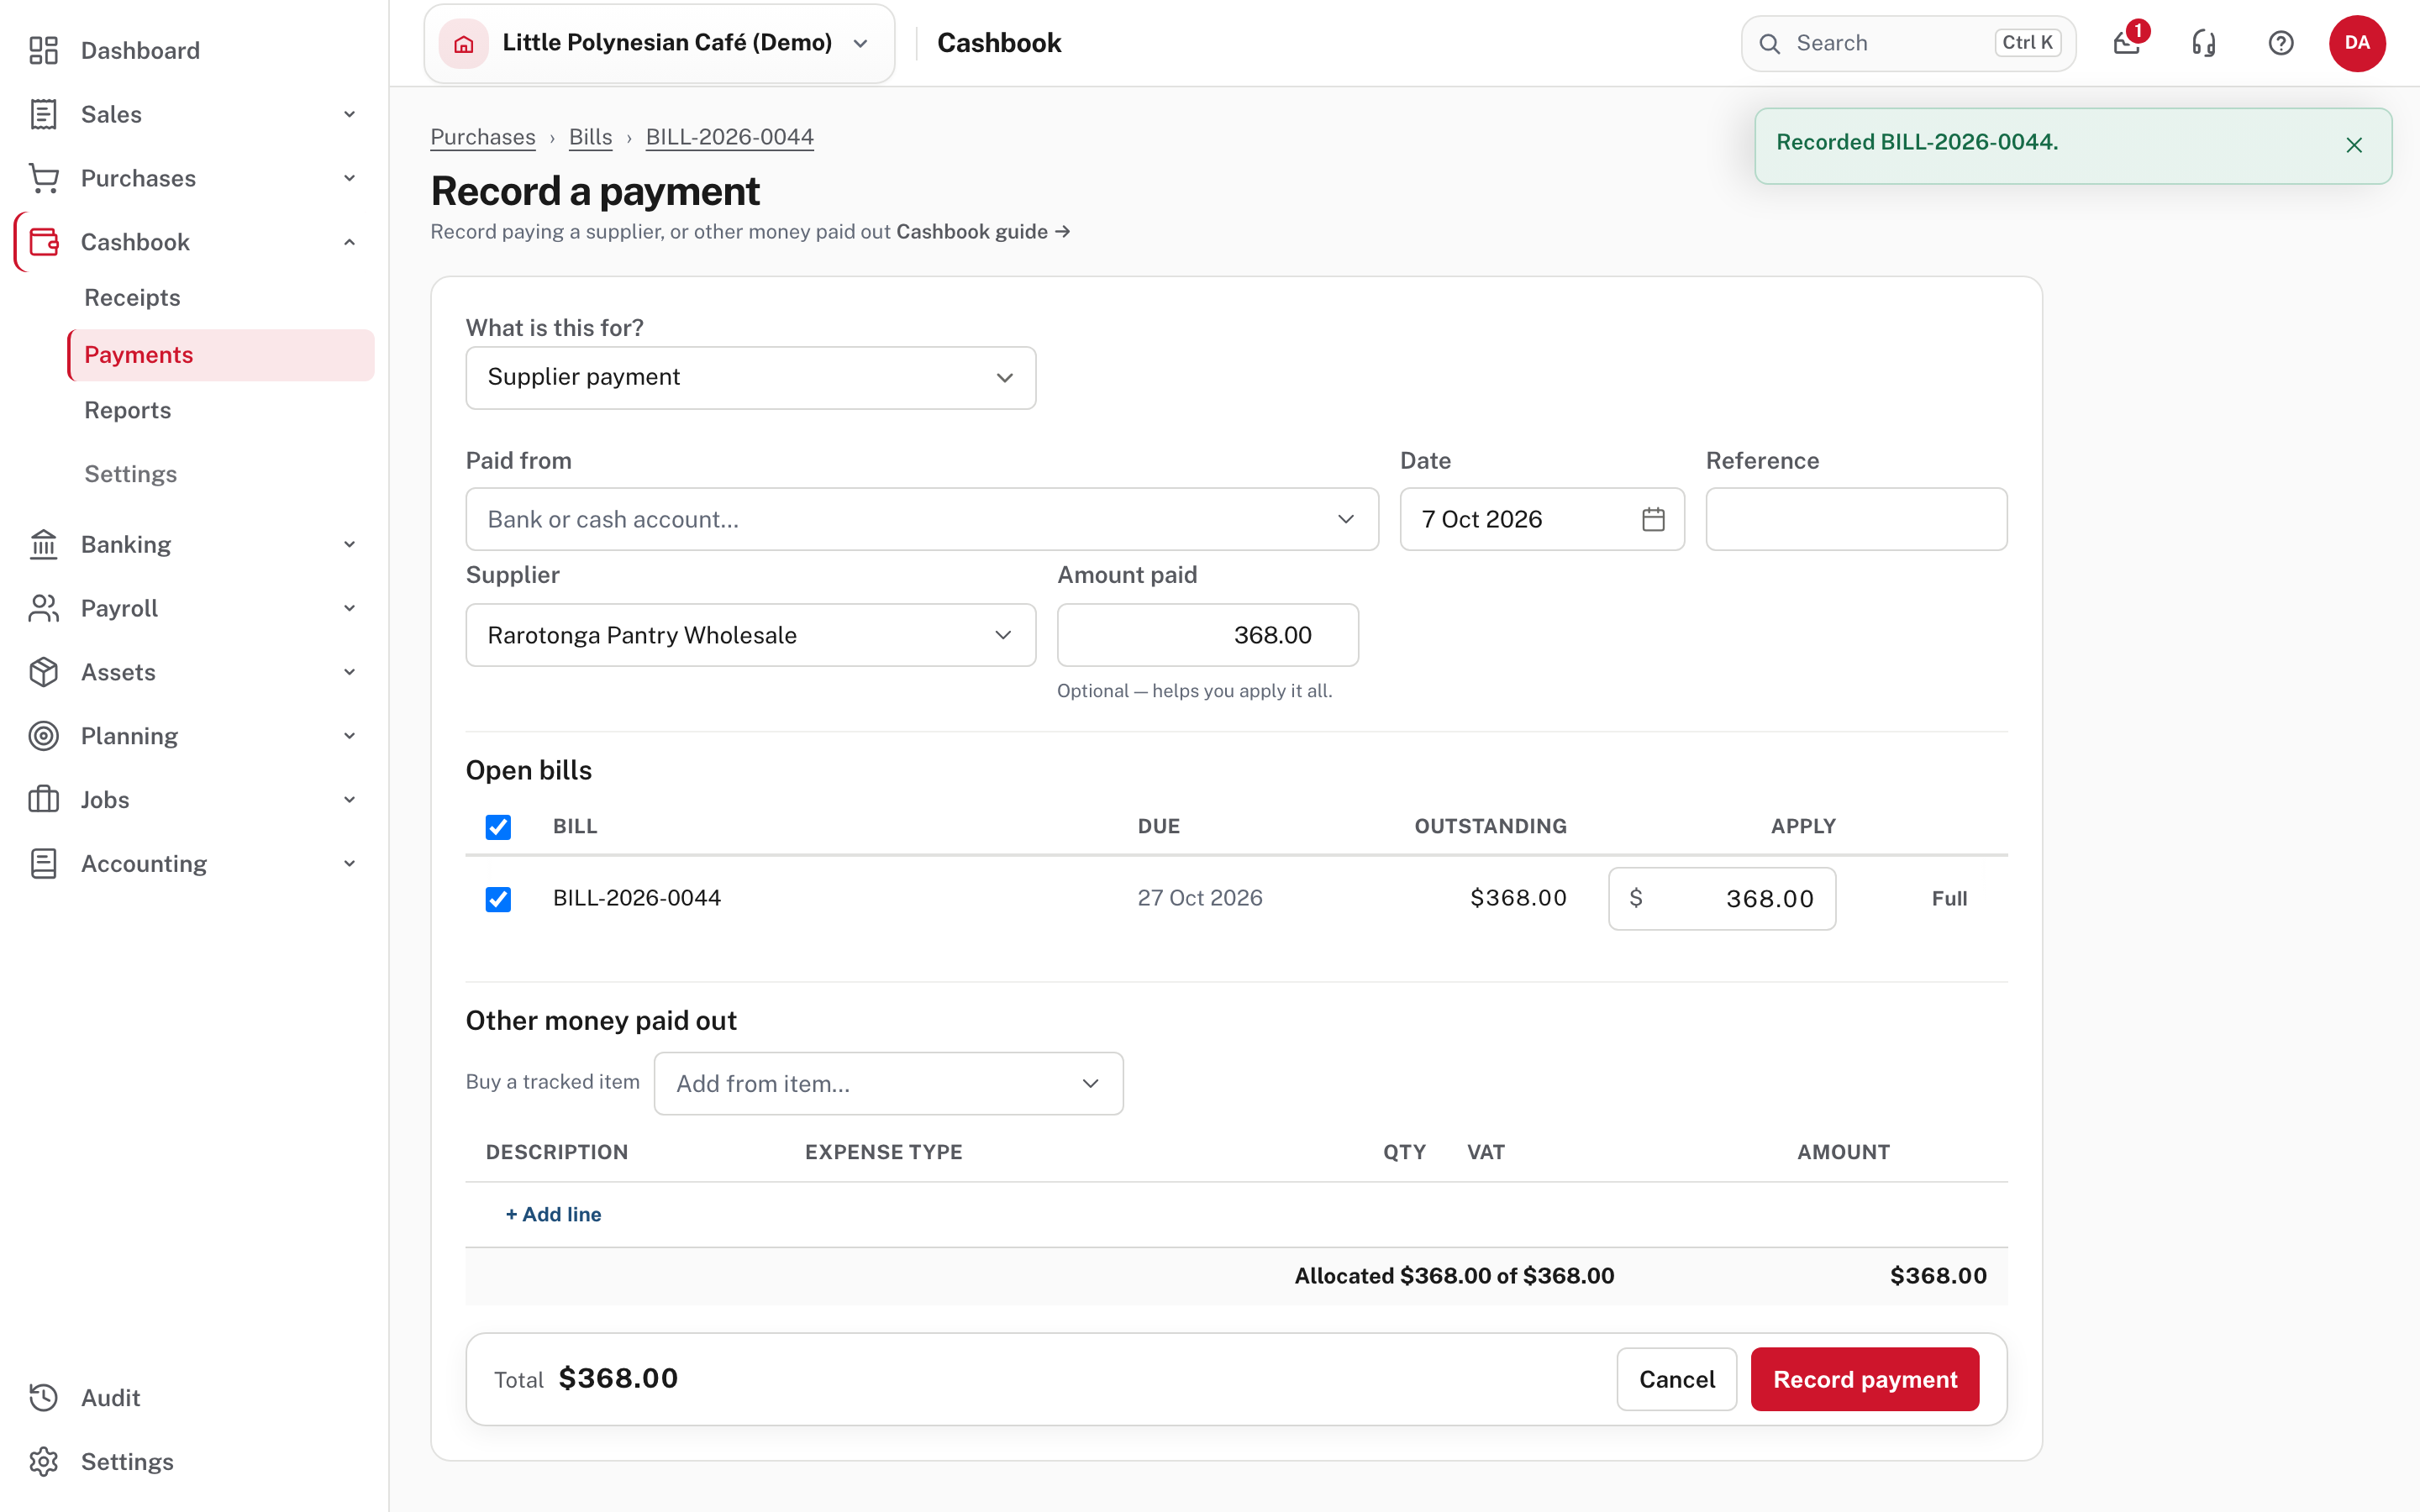Open the Cashbook guide link
This screenshot has height=1512, width=2420.
[983, 231]
